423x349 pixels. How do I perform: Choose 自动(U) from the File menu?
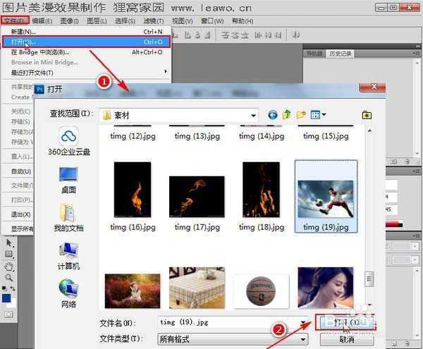[x=20, y=171]
